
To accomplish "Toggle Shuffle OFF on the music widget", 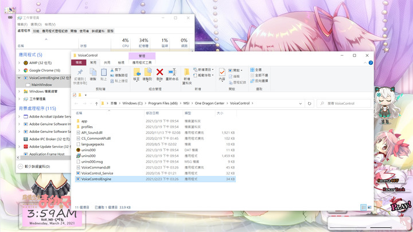I will pyautogui.click(x=388, y=180).
